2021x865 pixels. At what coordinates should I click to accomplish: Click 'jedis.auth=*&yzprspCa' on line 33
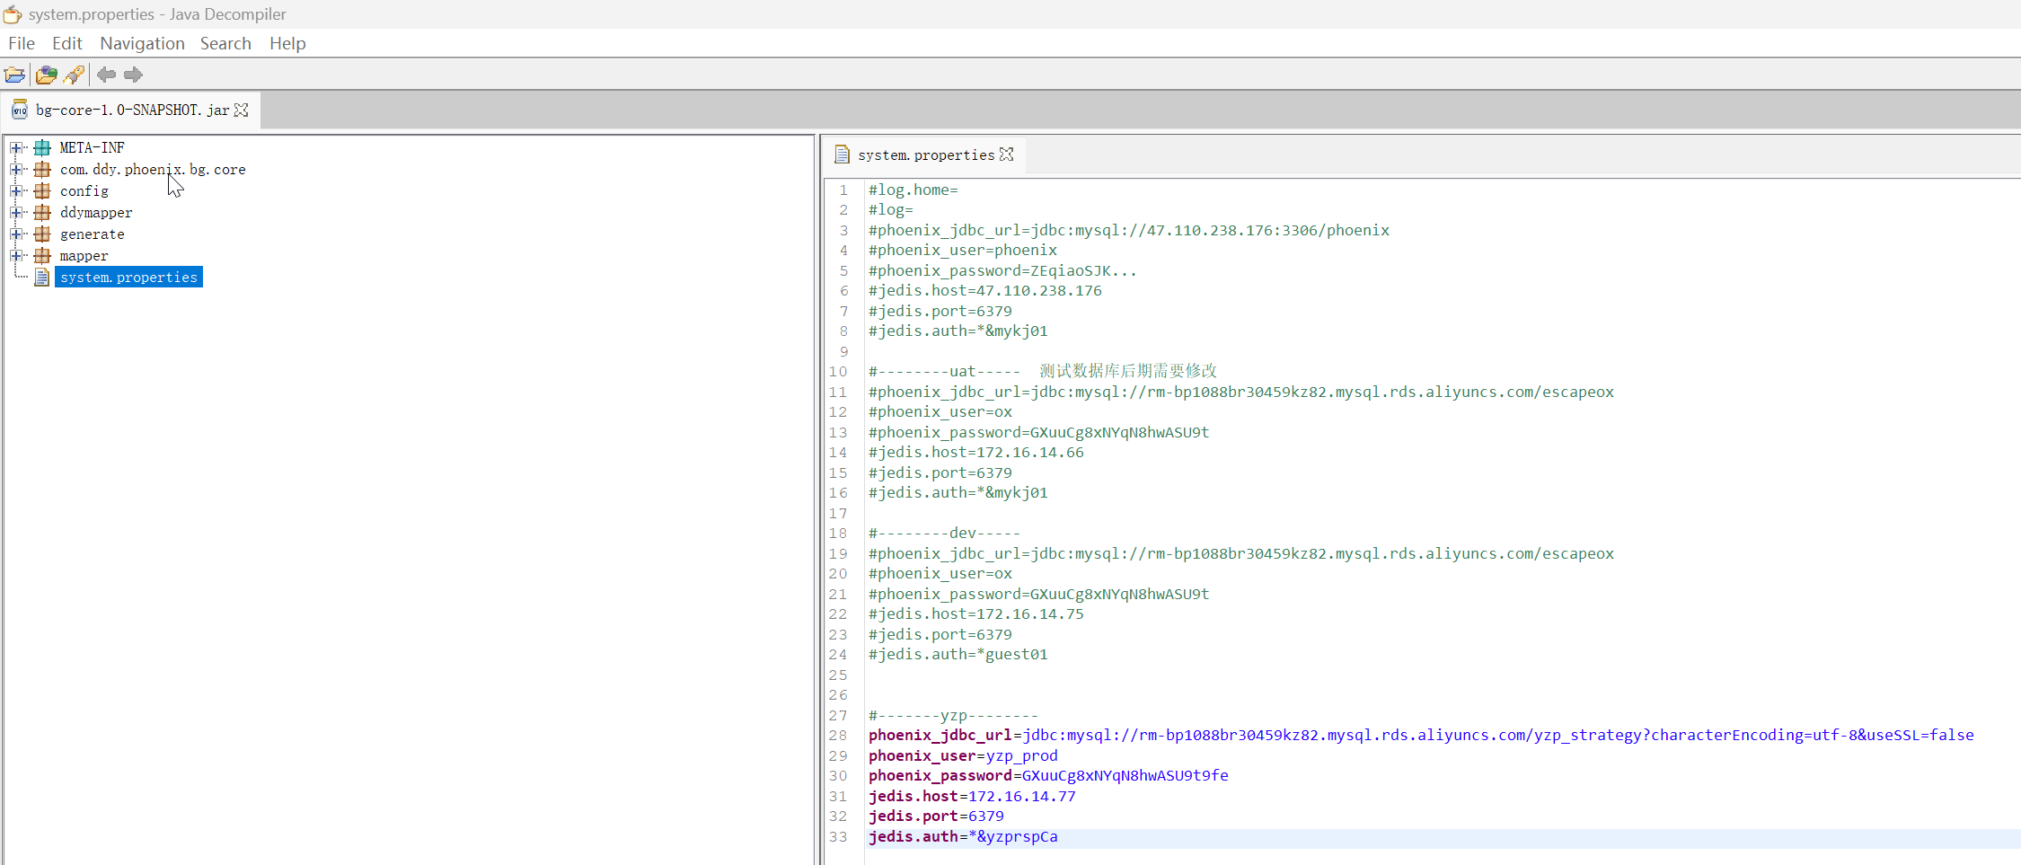963,836
